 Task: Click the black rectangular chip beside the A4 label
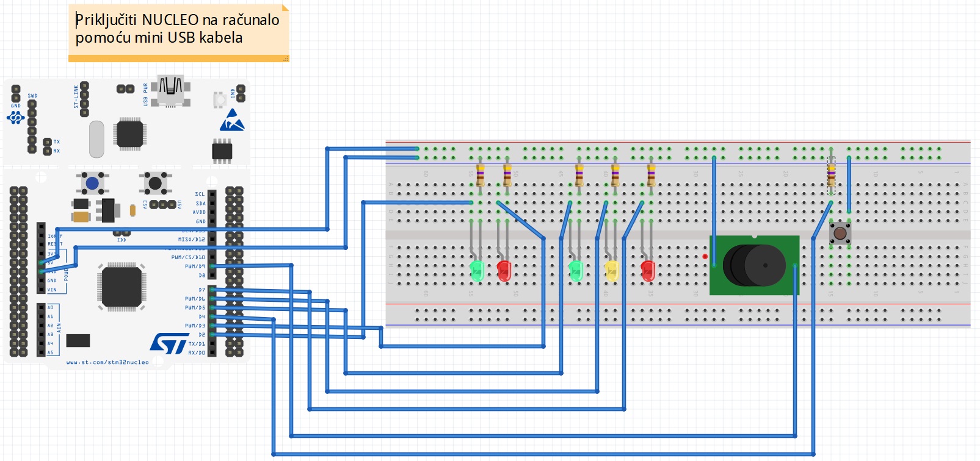[x=78, y=340]
